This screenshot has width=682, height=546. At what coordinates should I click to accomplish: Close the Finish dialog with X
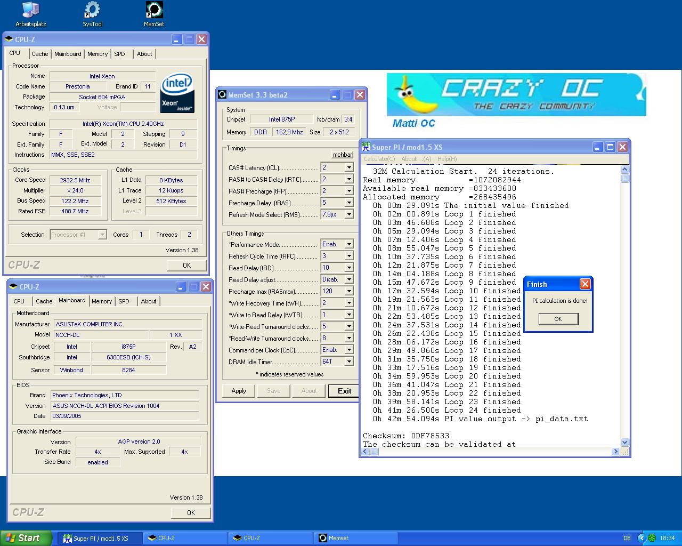point(585,284)
